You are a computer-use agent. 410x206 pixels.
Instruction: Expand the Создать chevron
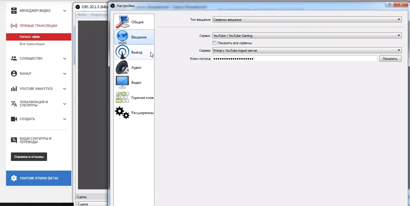(65, 119)
